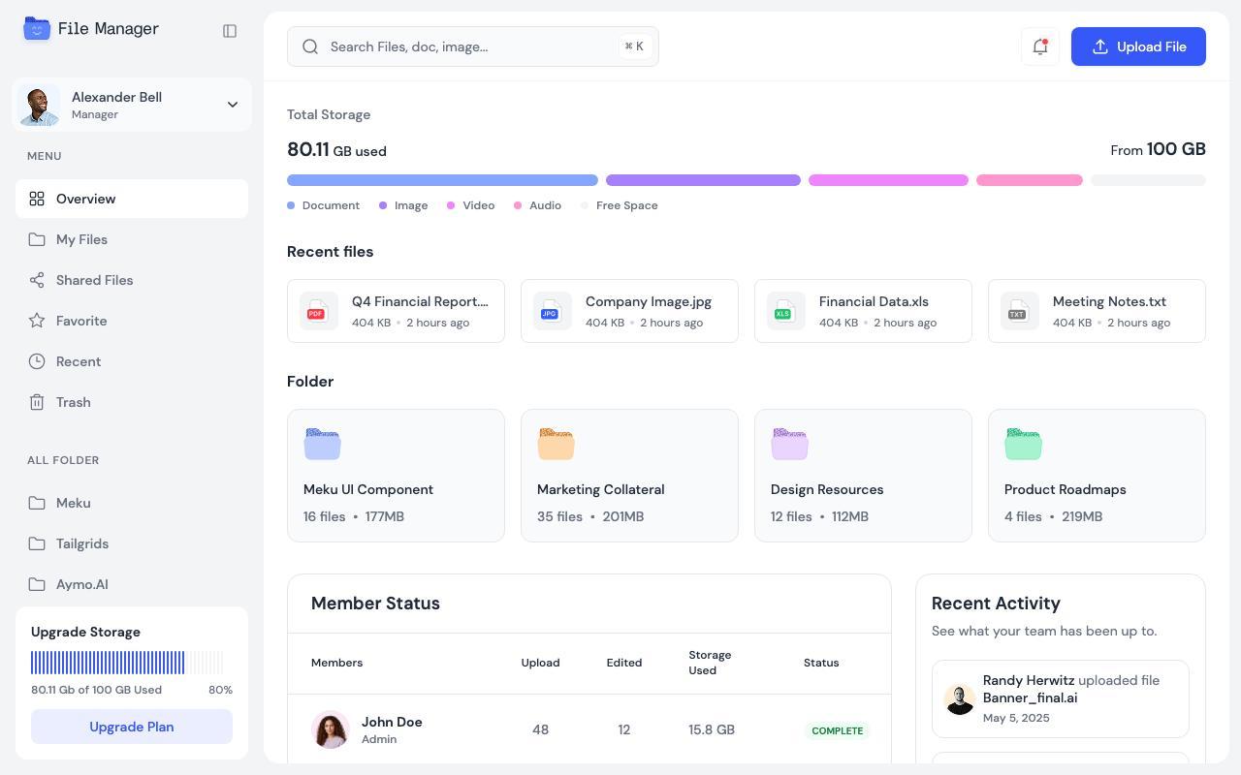The height and width of the screenshot is (775, 1241).
Task: Click the XLS icon of Financial Data.xls
Action: click(x=786, y=311)
